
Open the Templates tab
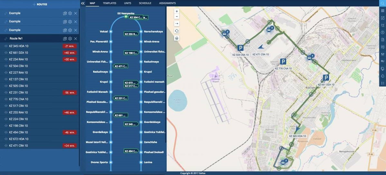coord(109,3)
